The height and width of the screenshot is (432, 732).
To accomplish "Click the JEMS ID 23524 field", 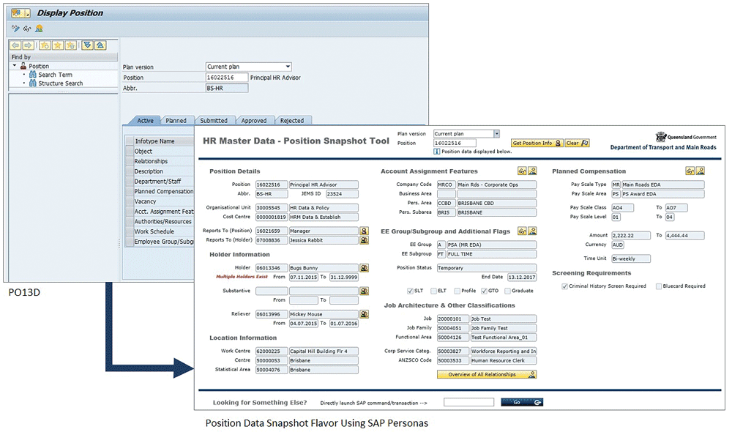I will 342,194.
